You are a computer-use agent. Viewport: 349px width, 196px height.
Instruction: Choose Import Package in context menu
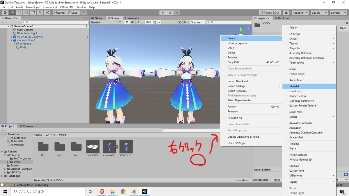pos(251,86)
